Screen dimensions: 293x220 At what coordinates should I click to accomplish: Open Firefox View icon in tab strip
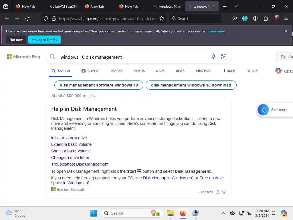[x=6, y=6]
